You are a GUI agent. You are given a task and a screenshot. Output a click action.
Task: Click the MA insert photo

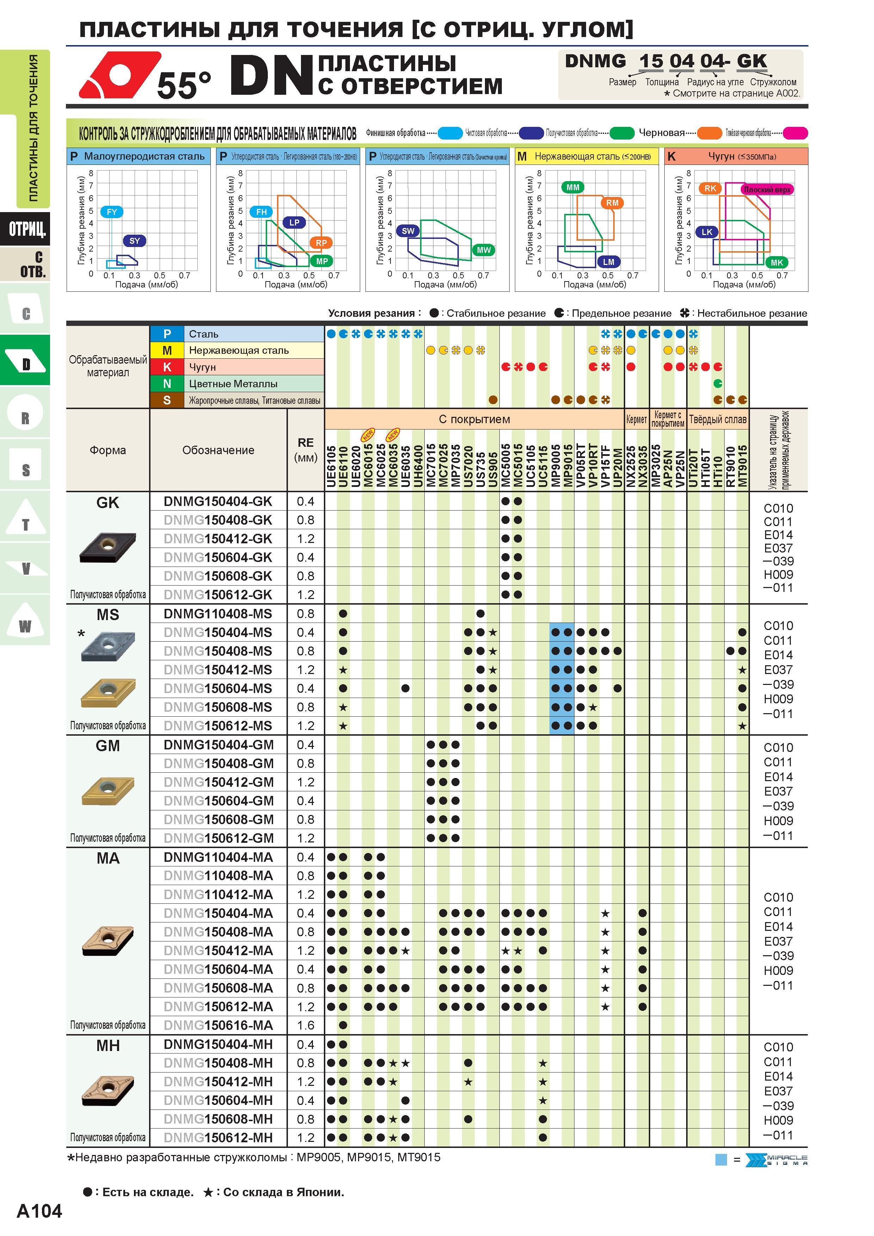tap(108, 941)
